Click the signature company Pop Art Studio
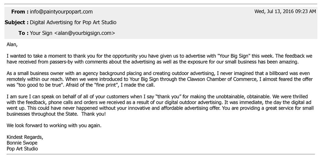Viewport: 320px width, 161px height. (22, 149)
